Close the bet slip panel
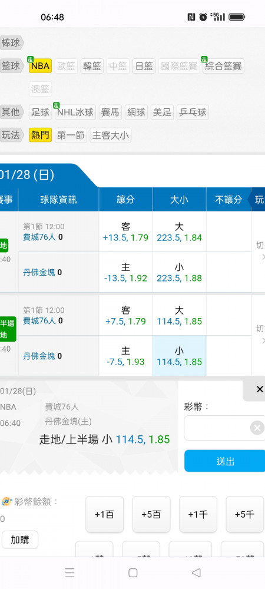 click(259, 390)
